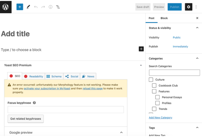
Task: Click the Focus keyphrase input field
Action: coord(66,110)
